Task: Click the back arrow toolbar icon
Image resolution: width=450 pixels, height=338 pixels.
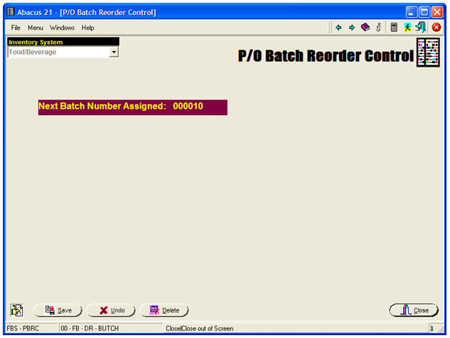Action: (338, 28)
